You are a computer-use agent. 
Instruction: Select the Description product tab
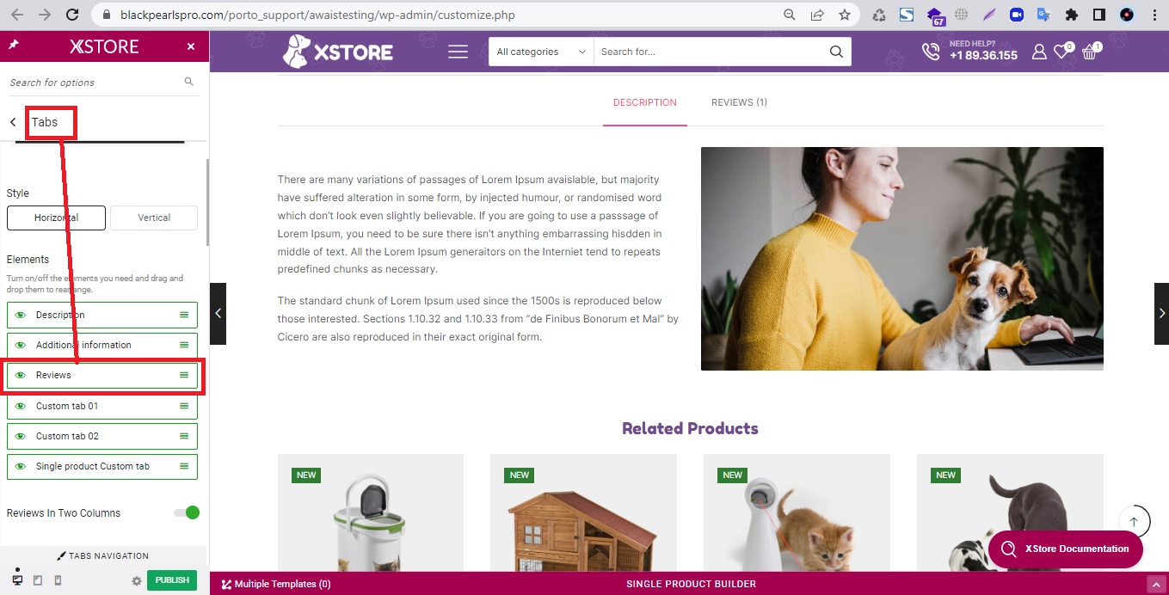645,102
